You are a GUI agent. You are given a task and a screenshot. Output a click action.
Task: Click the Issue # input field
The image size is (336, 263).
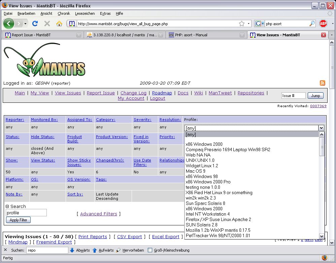pos(293,96)
